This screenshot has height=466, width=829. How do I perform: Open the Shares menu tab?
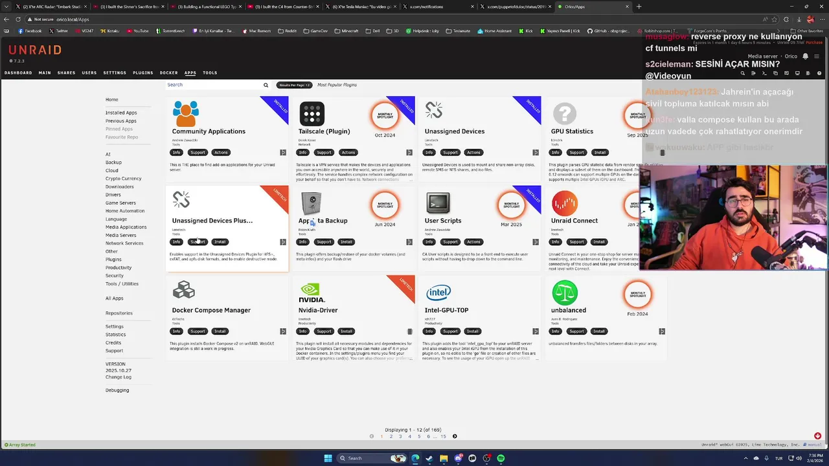pyautogui.click(x=66, y=72)
